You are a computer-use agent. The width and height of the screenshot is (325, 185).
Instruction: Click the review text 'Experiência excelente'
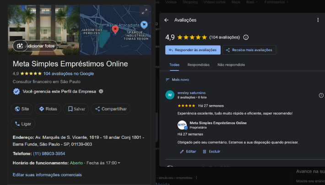[x=235, y=113]
